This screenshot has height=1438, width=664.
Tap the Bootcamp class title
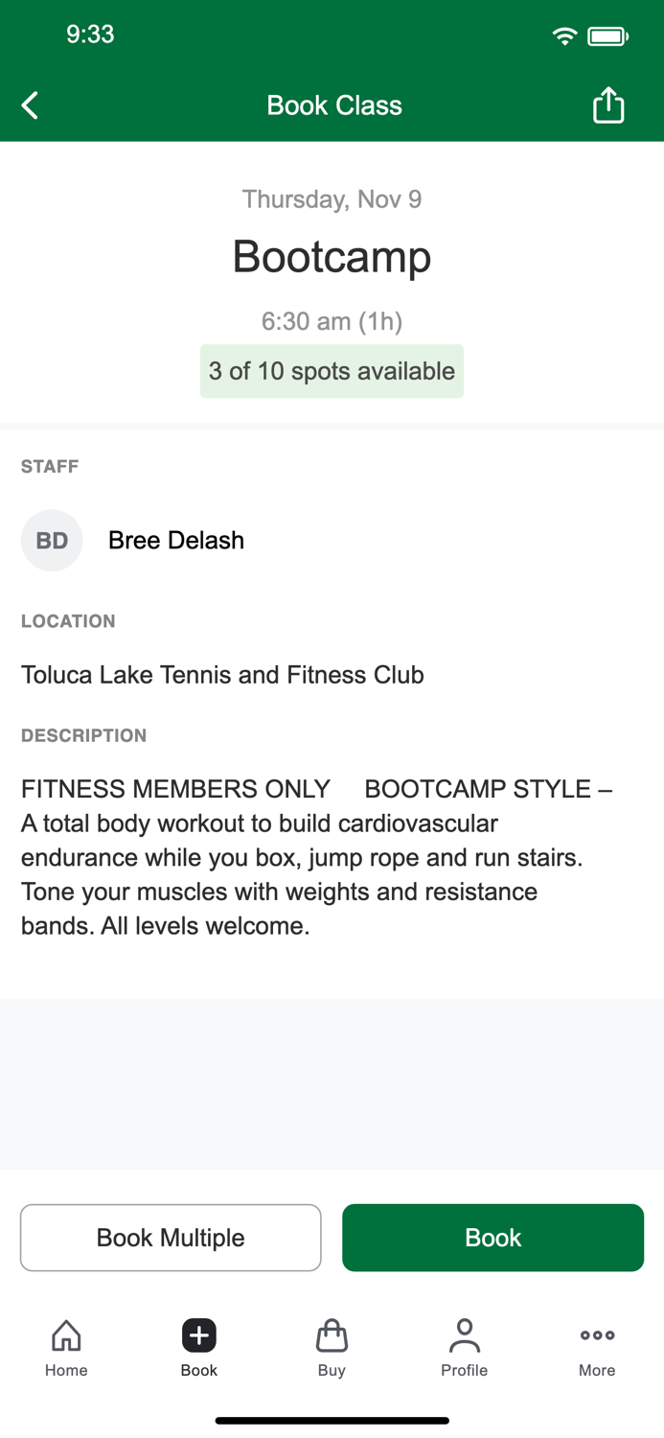tap(332, 256)
